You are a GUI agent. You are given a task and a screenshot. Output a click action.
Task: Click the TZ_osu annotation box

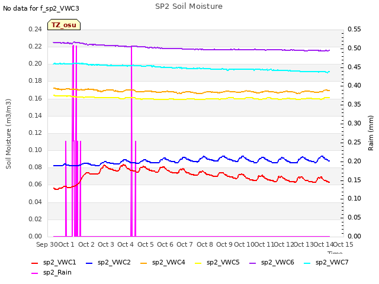pos(64,25)
